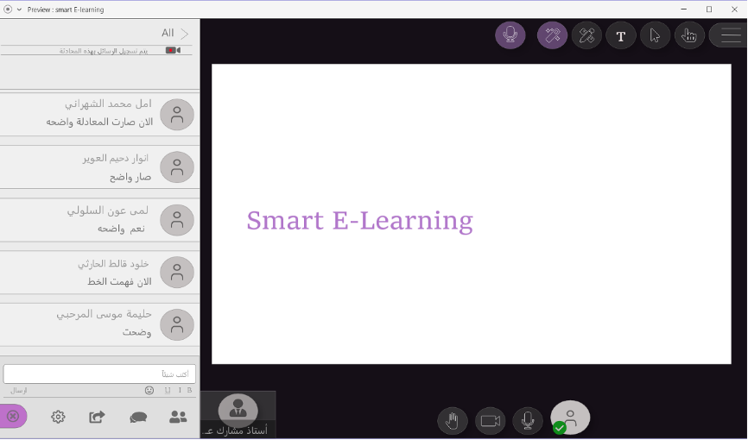
Task: Click the chat input field اكتب شيئا
Action: [x=99, y=374]
